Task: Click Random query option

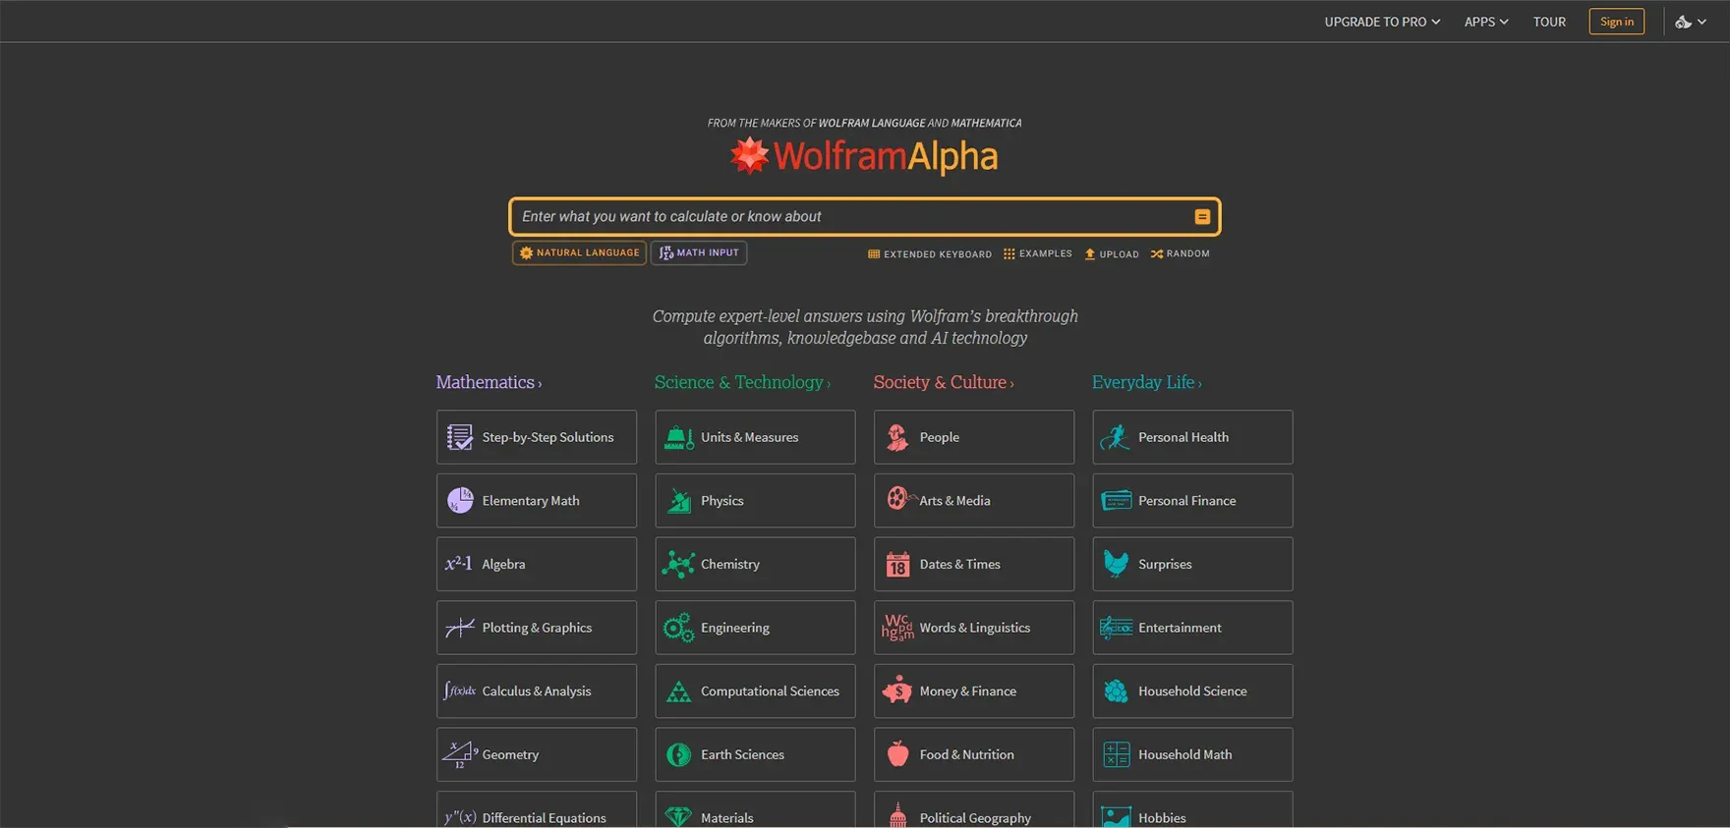Action: tap(1181, 253)
